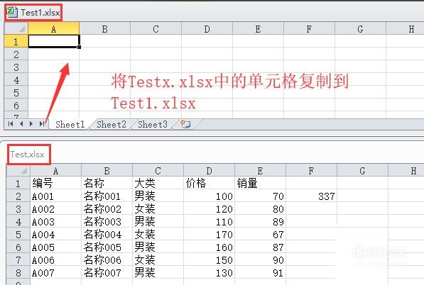Viewport: 424px width, 285px height.
Task: Click Select All corner in Test.xlsx
Action: point(18,170)
